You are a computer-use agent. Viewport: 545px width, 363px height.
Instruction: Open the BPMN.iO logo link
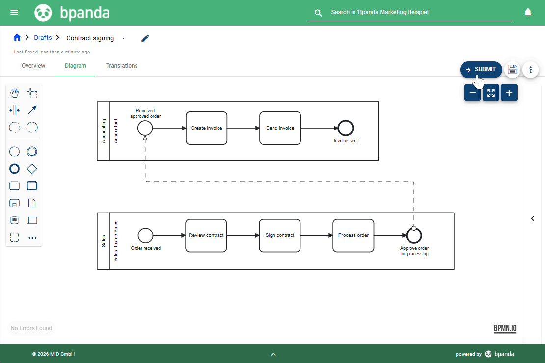point(505,328)
